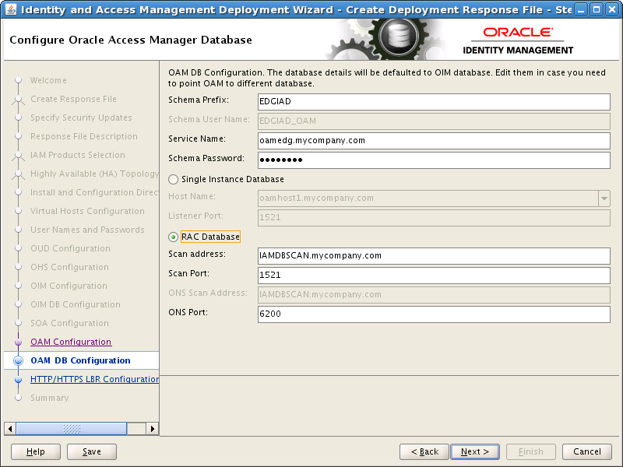Screen dimensions: 623x467
Task: Click the Welcome step in the sidebar
Action: click(x=48, y=81)
